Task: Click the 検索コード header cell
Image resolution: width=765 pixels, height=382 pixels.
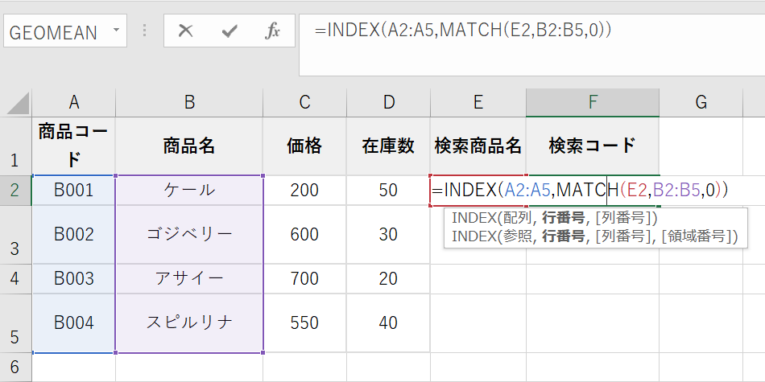Action: (592, 146)
